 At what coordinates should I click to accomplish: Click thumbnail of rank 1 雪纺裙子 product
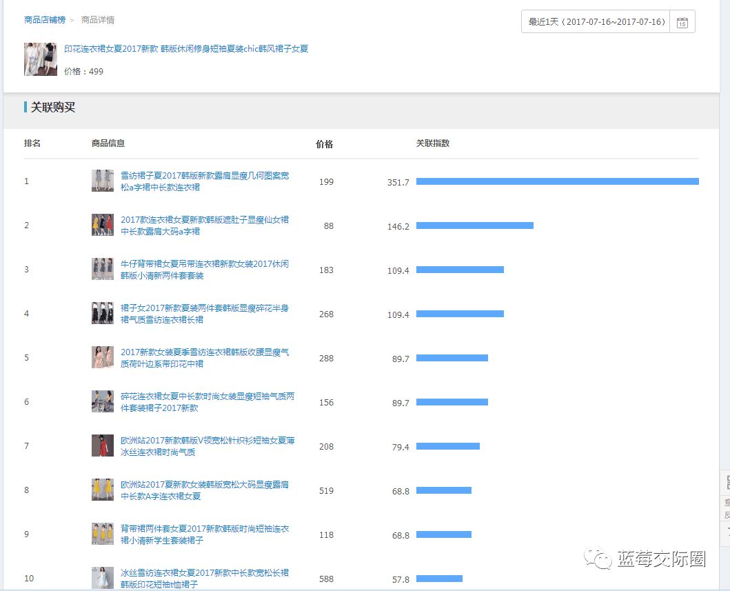coord(103,181)
